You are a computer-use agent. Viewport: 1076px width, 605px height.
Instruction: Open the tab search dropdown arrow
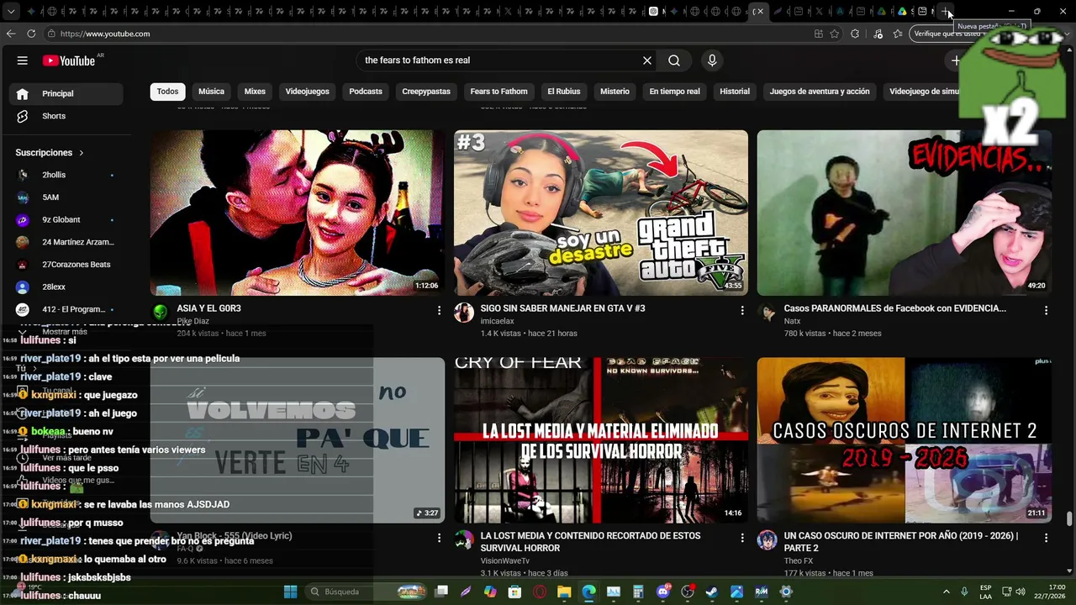10,12
